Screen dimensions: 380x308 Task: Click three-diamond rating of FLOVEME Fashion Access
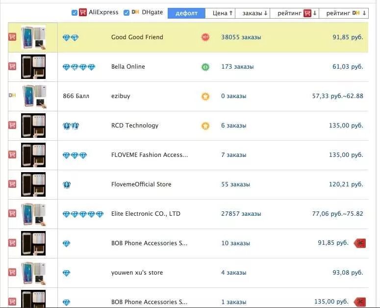point(75,155)
